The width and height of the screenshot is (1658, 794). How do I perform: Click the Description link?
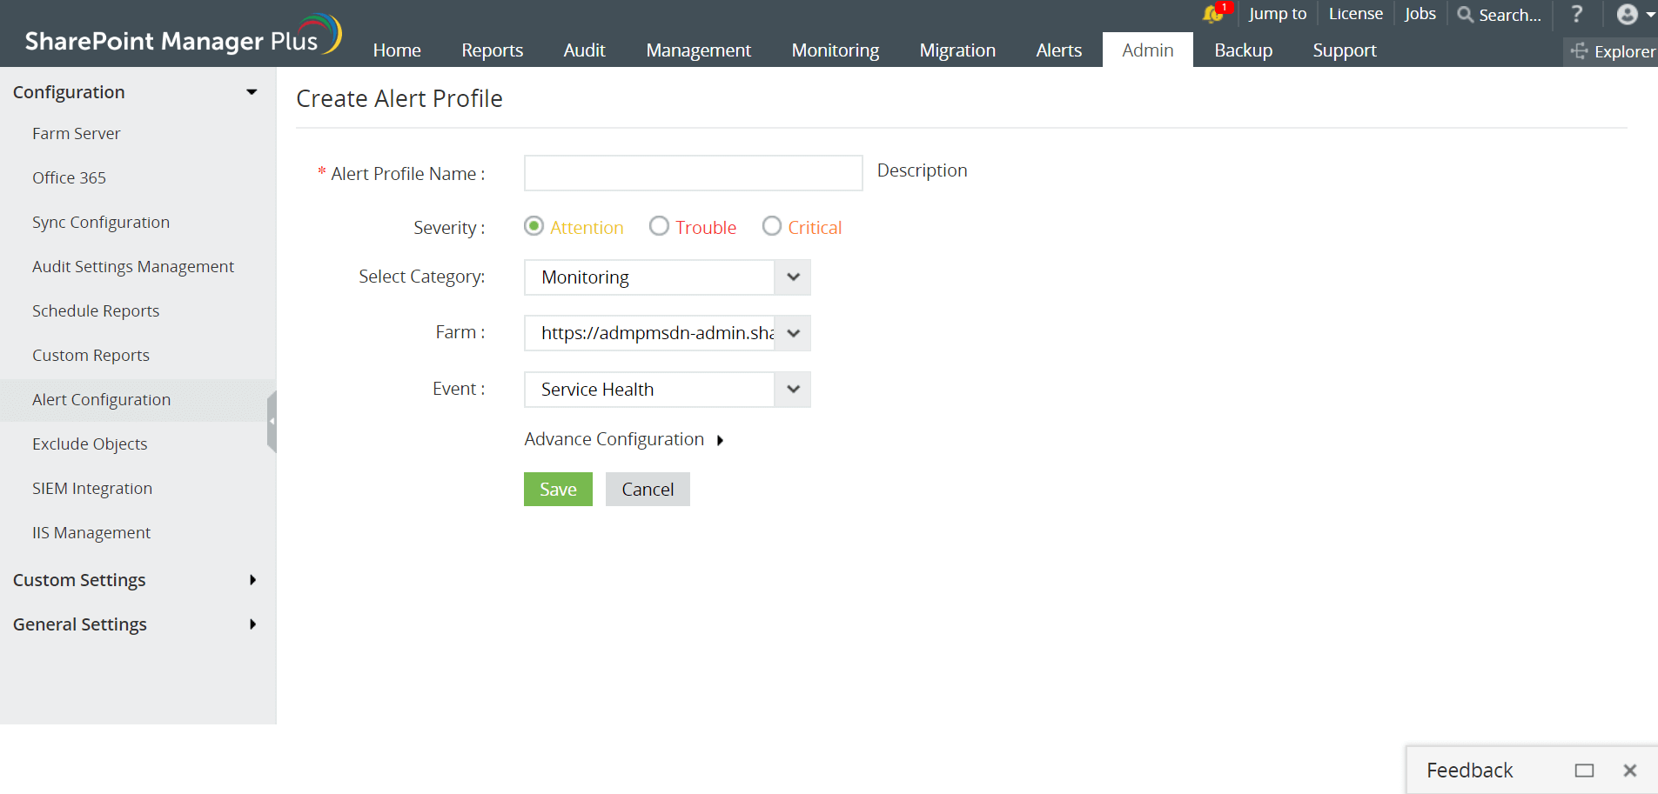click(923, 170)
